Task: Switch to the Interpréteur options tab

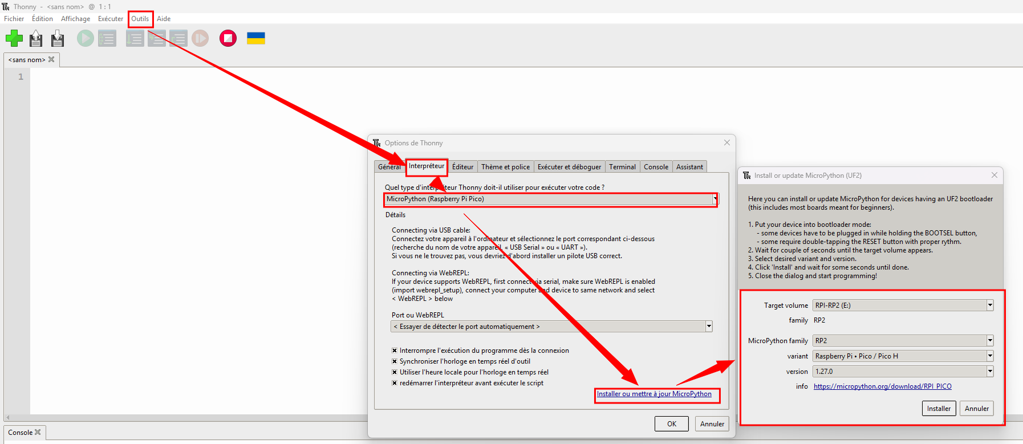Action: 427,166
